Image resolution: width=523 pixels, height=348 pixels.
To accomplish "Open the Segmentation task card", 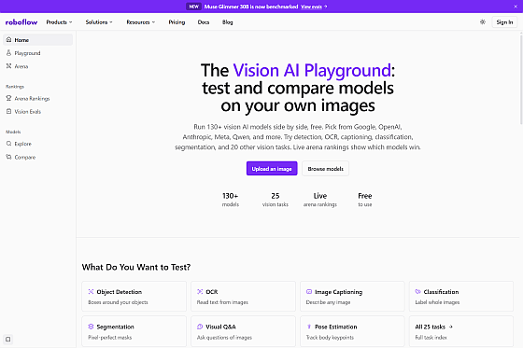I will click(134, 331).
